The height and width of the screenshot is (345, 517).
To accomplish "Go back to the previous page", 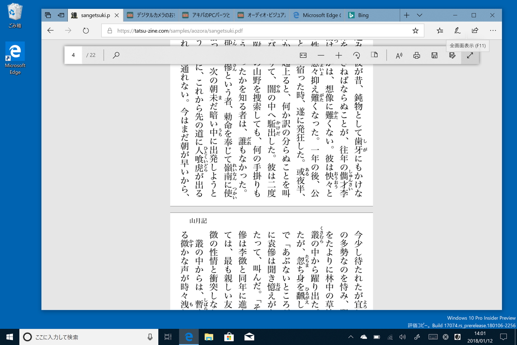I will pyautogui.click(x=50, y=30).
